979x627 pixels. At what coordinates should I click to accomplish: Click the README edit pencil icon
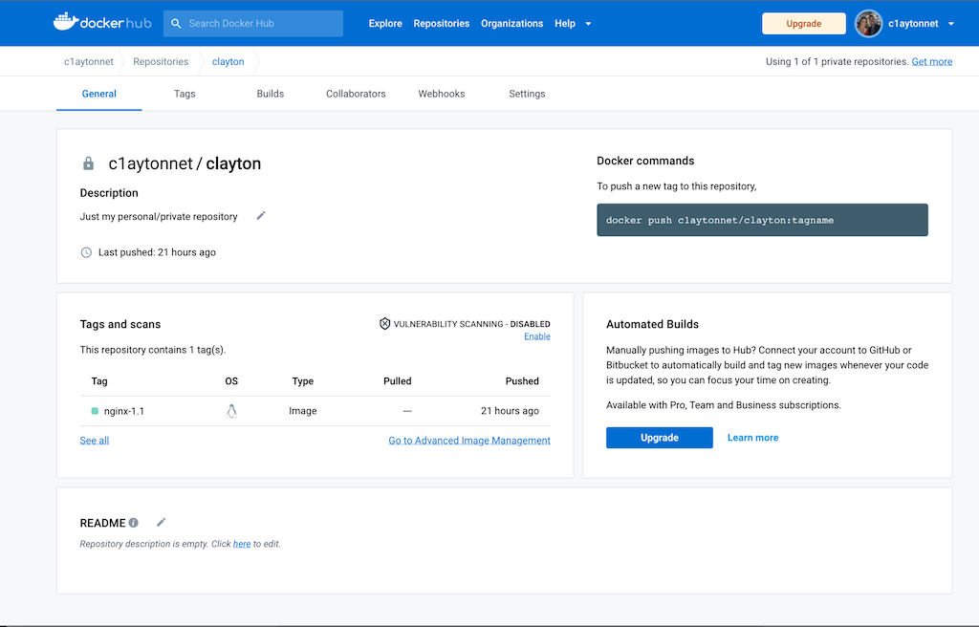pyautogui.click(x=162, y=522)
